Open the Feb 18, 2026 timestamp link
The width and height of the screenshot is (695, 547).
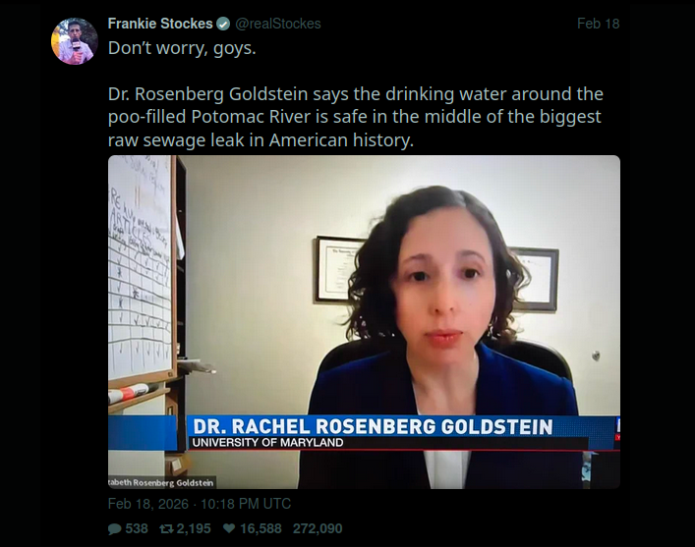click(x=200, y=504)
